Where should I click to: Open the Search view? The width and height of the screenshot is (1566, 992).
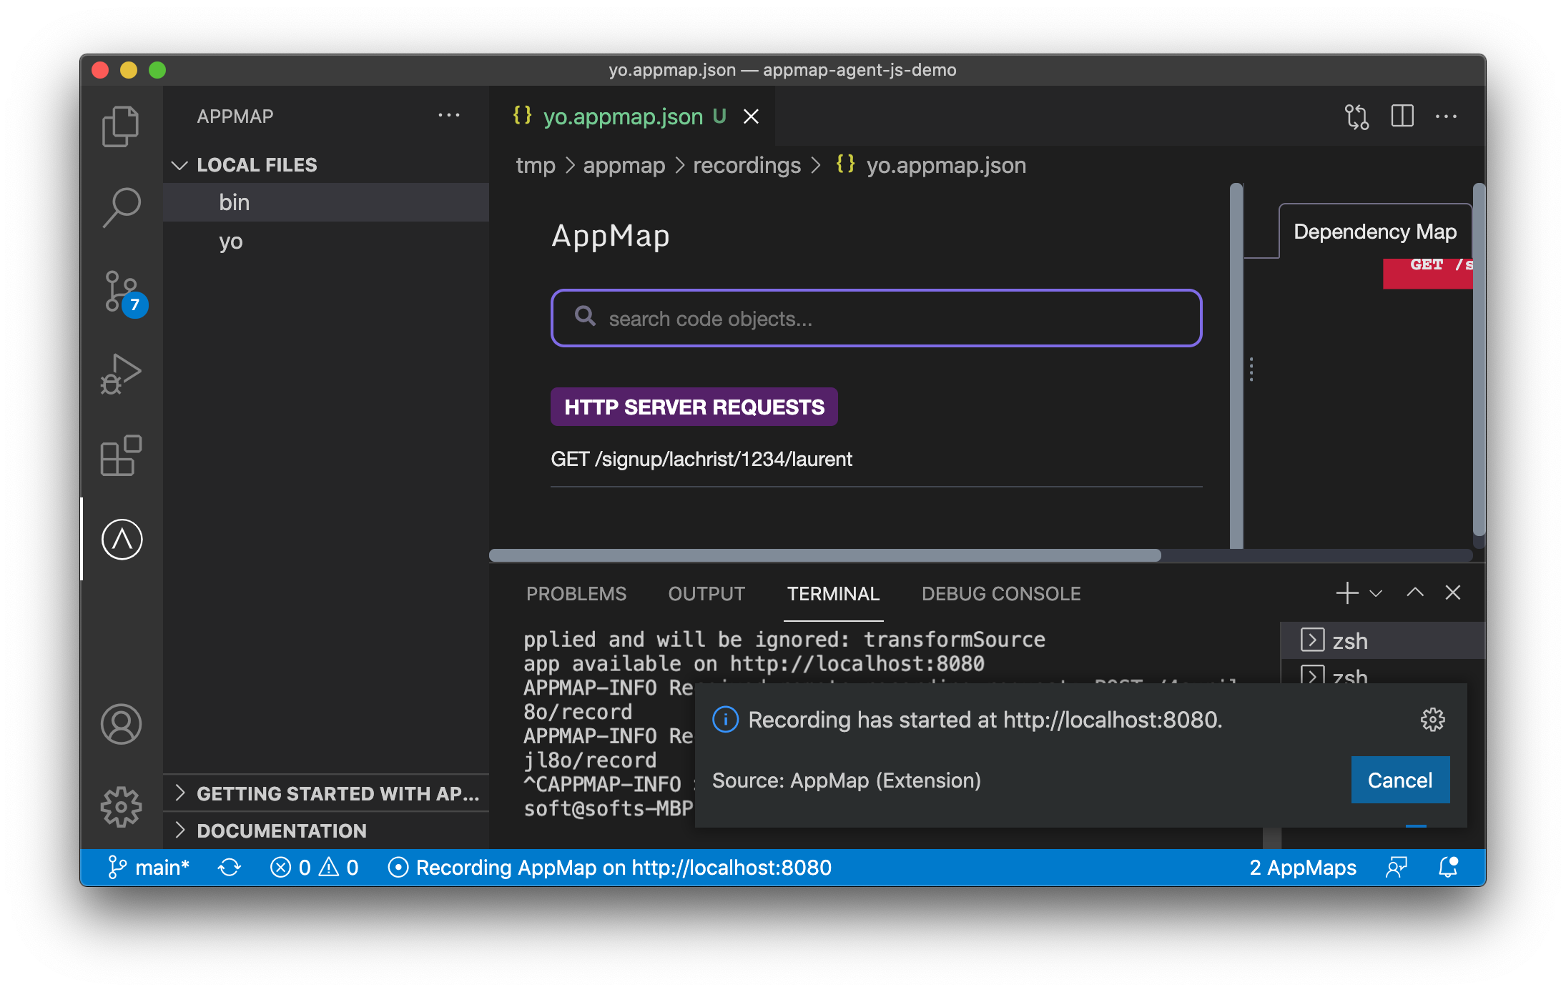(x=122, y=207)
